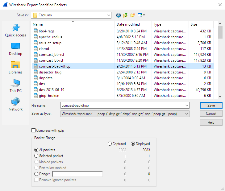Open the View menu icon
Viewport: 225px width, 191px height.
coord(141,15)
